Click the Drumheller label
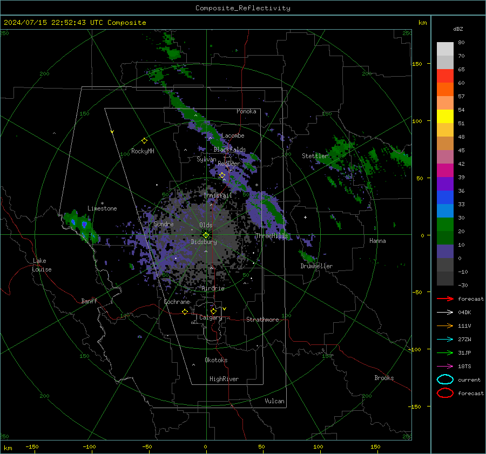This screenshot has width=486, height=454. [x=316, y=266]
